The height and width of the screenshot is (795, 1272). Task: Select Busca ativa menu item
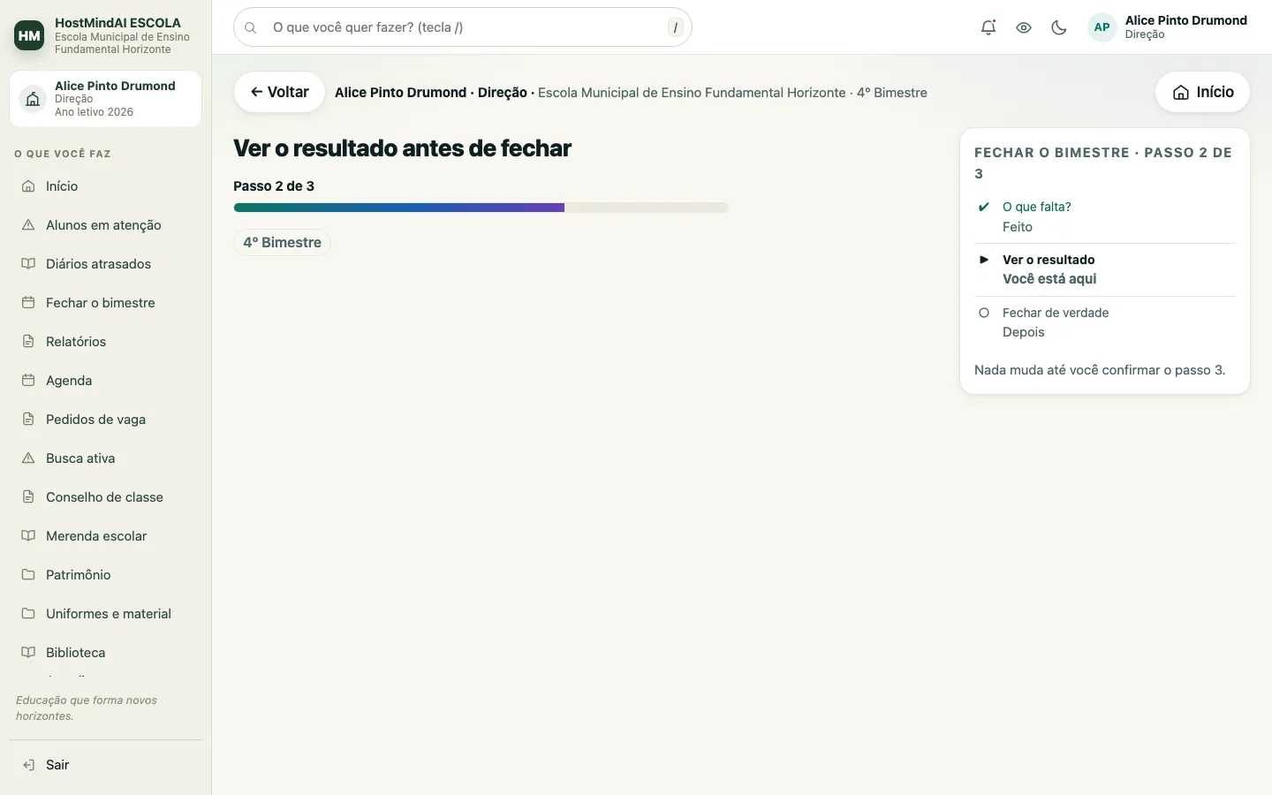click(x=105, y=458)
